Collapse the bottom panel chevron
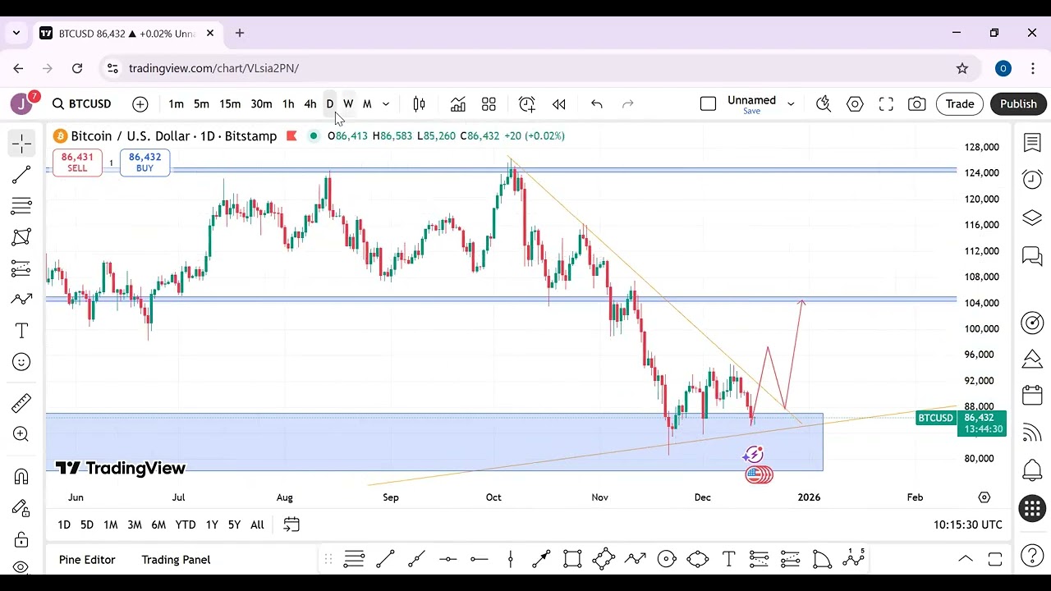This screenshot has height=591, width=1051. [966, 560]
